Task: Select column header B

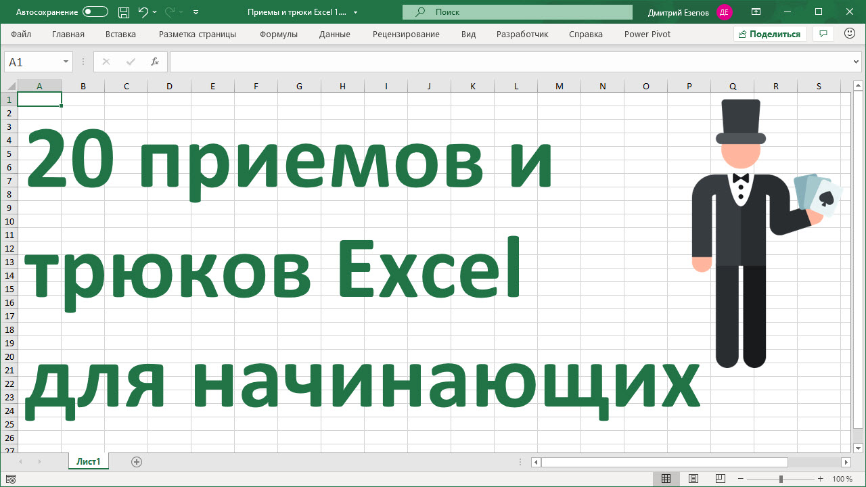Action: coord(83,86)
